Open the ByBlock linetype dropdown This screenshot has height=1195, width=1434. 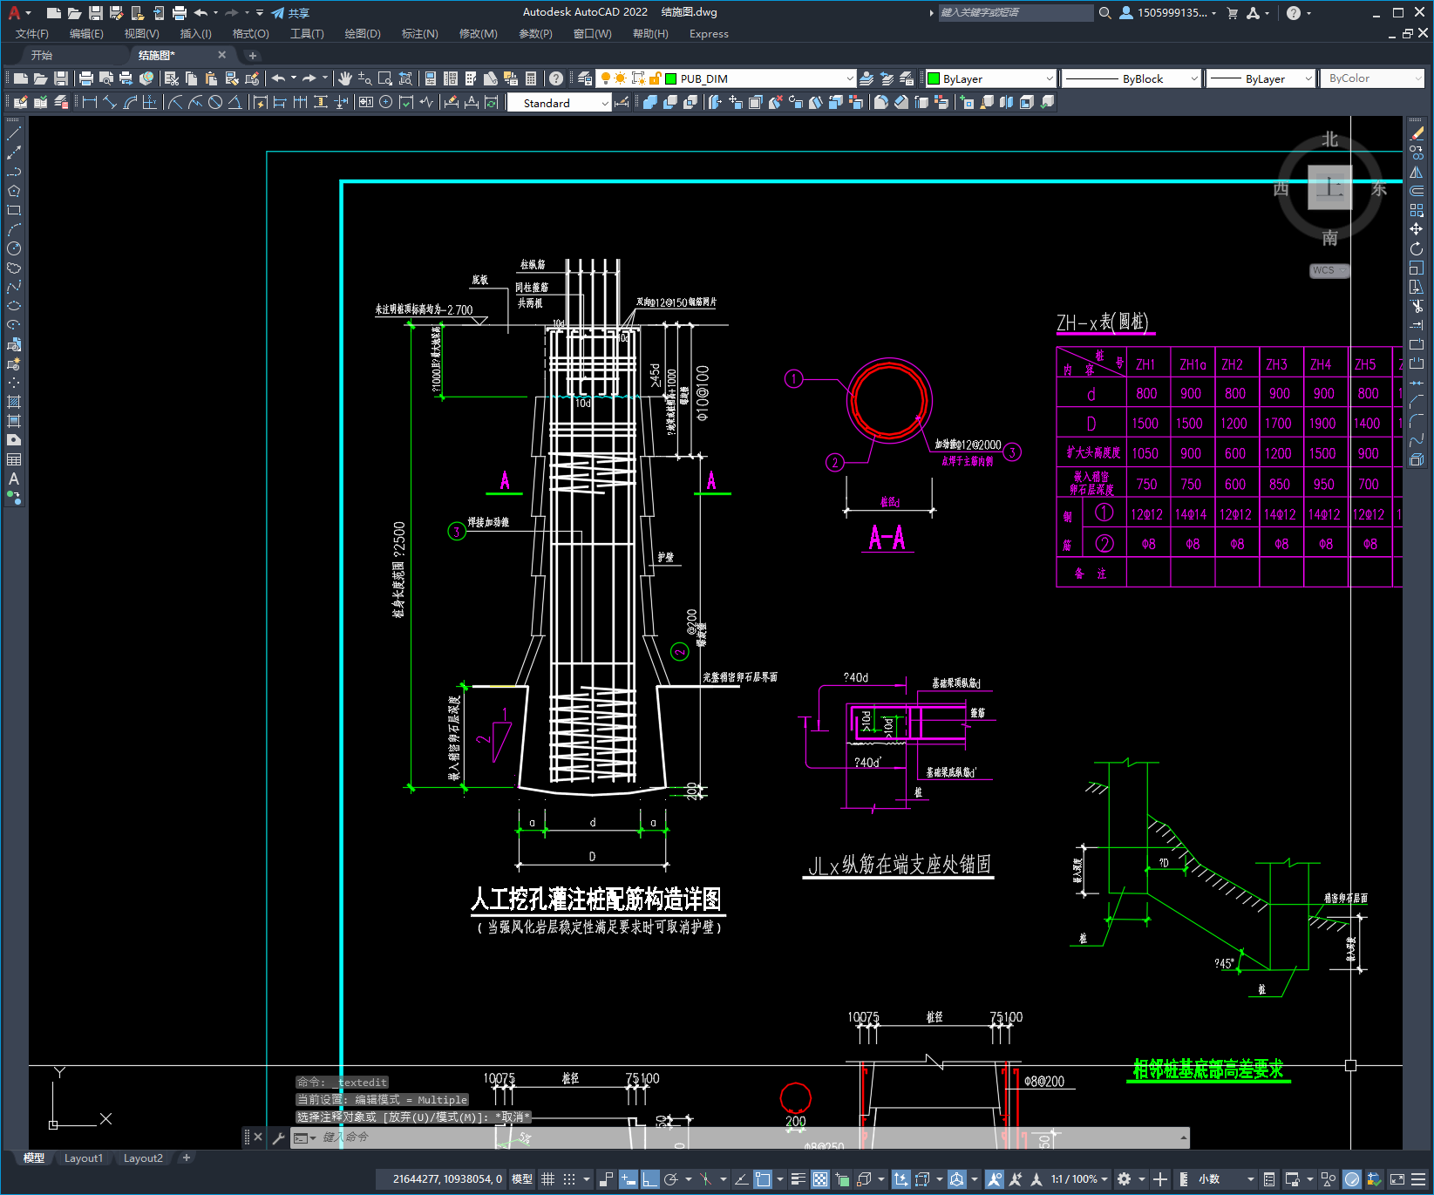[x=1132, y=78]
